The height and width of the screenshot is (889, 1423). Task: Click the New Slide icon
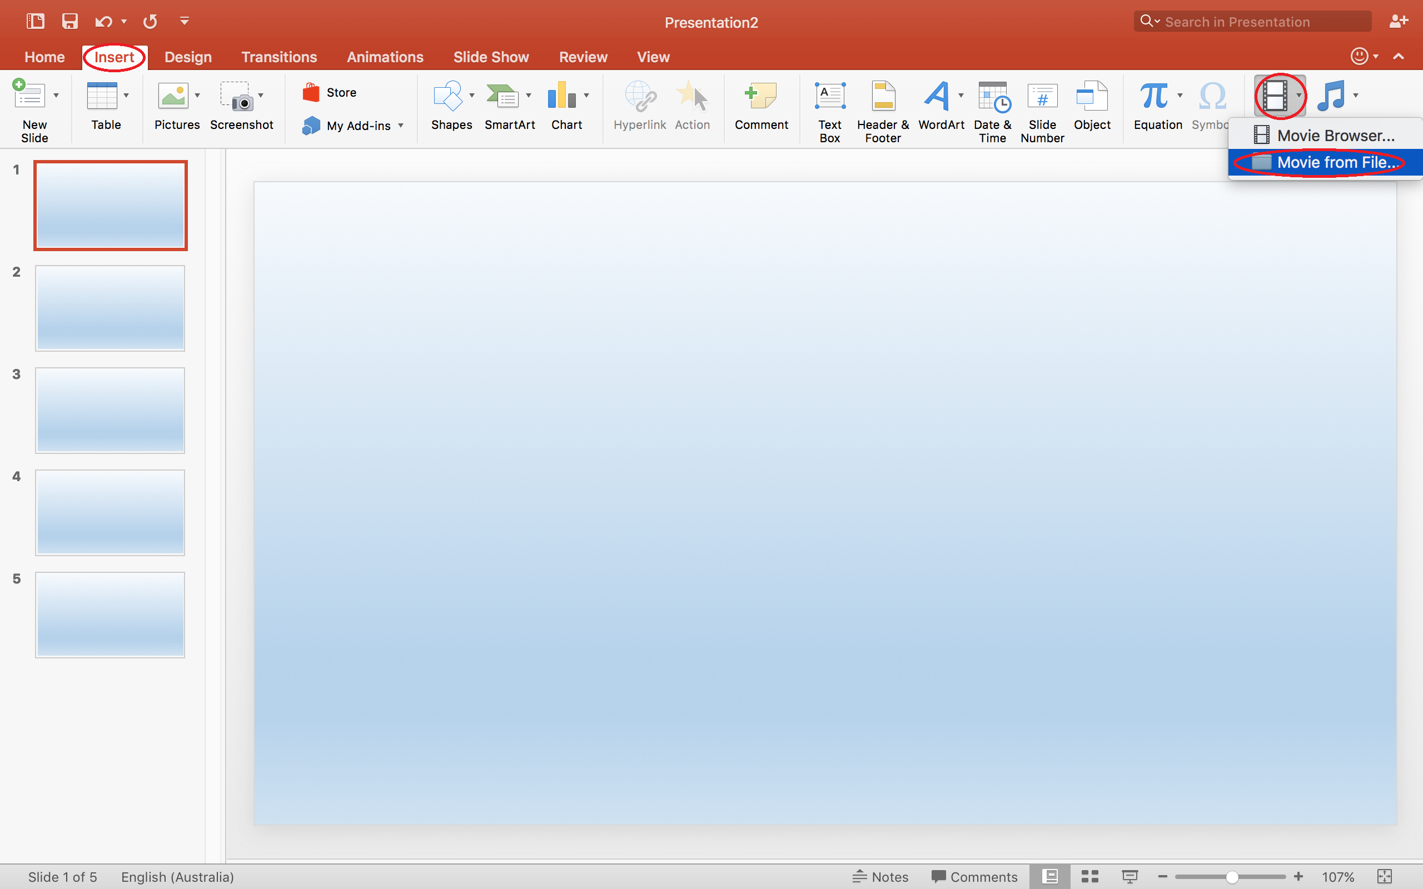pyautogui.click(x=28, y=94)
